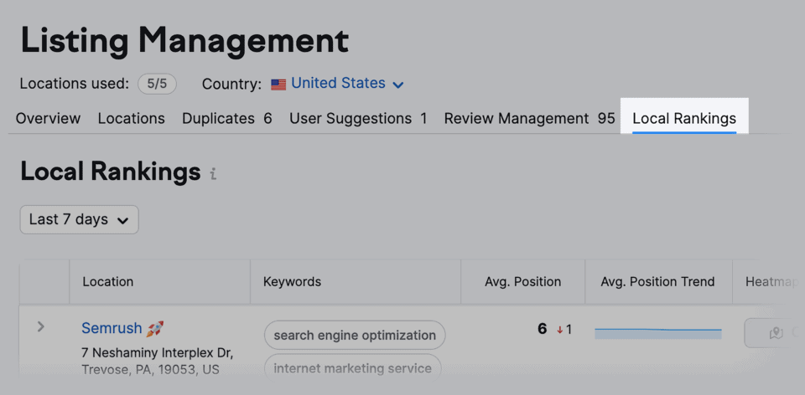Click the Avg. Position Trend sparkline chart
805x395 pixels.
pyautogui.click(x=657, y=333)
